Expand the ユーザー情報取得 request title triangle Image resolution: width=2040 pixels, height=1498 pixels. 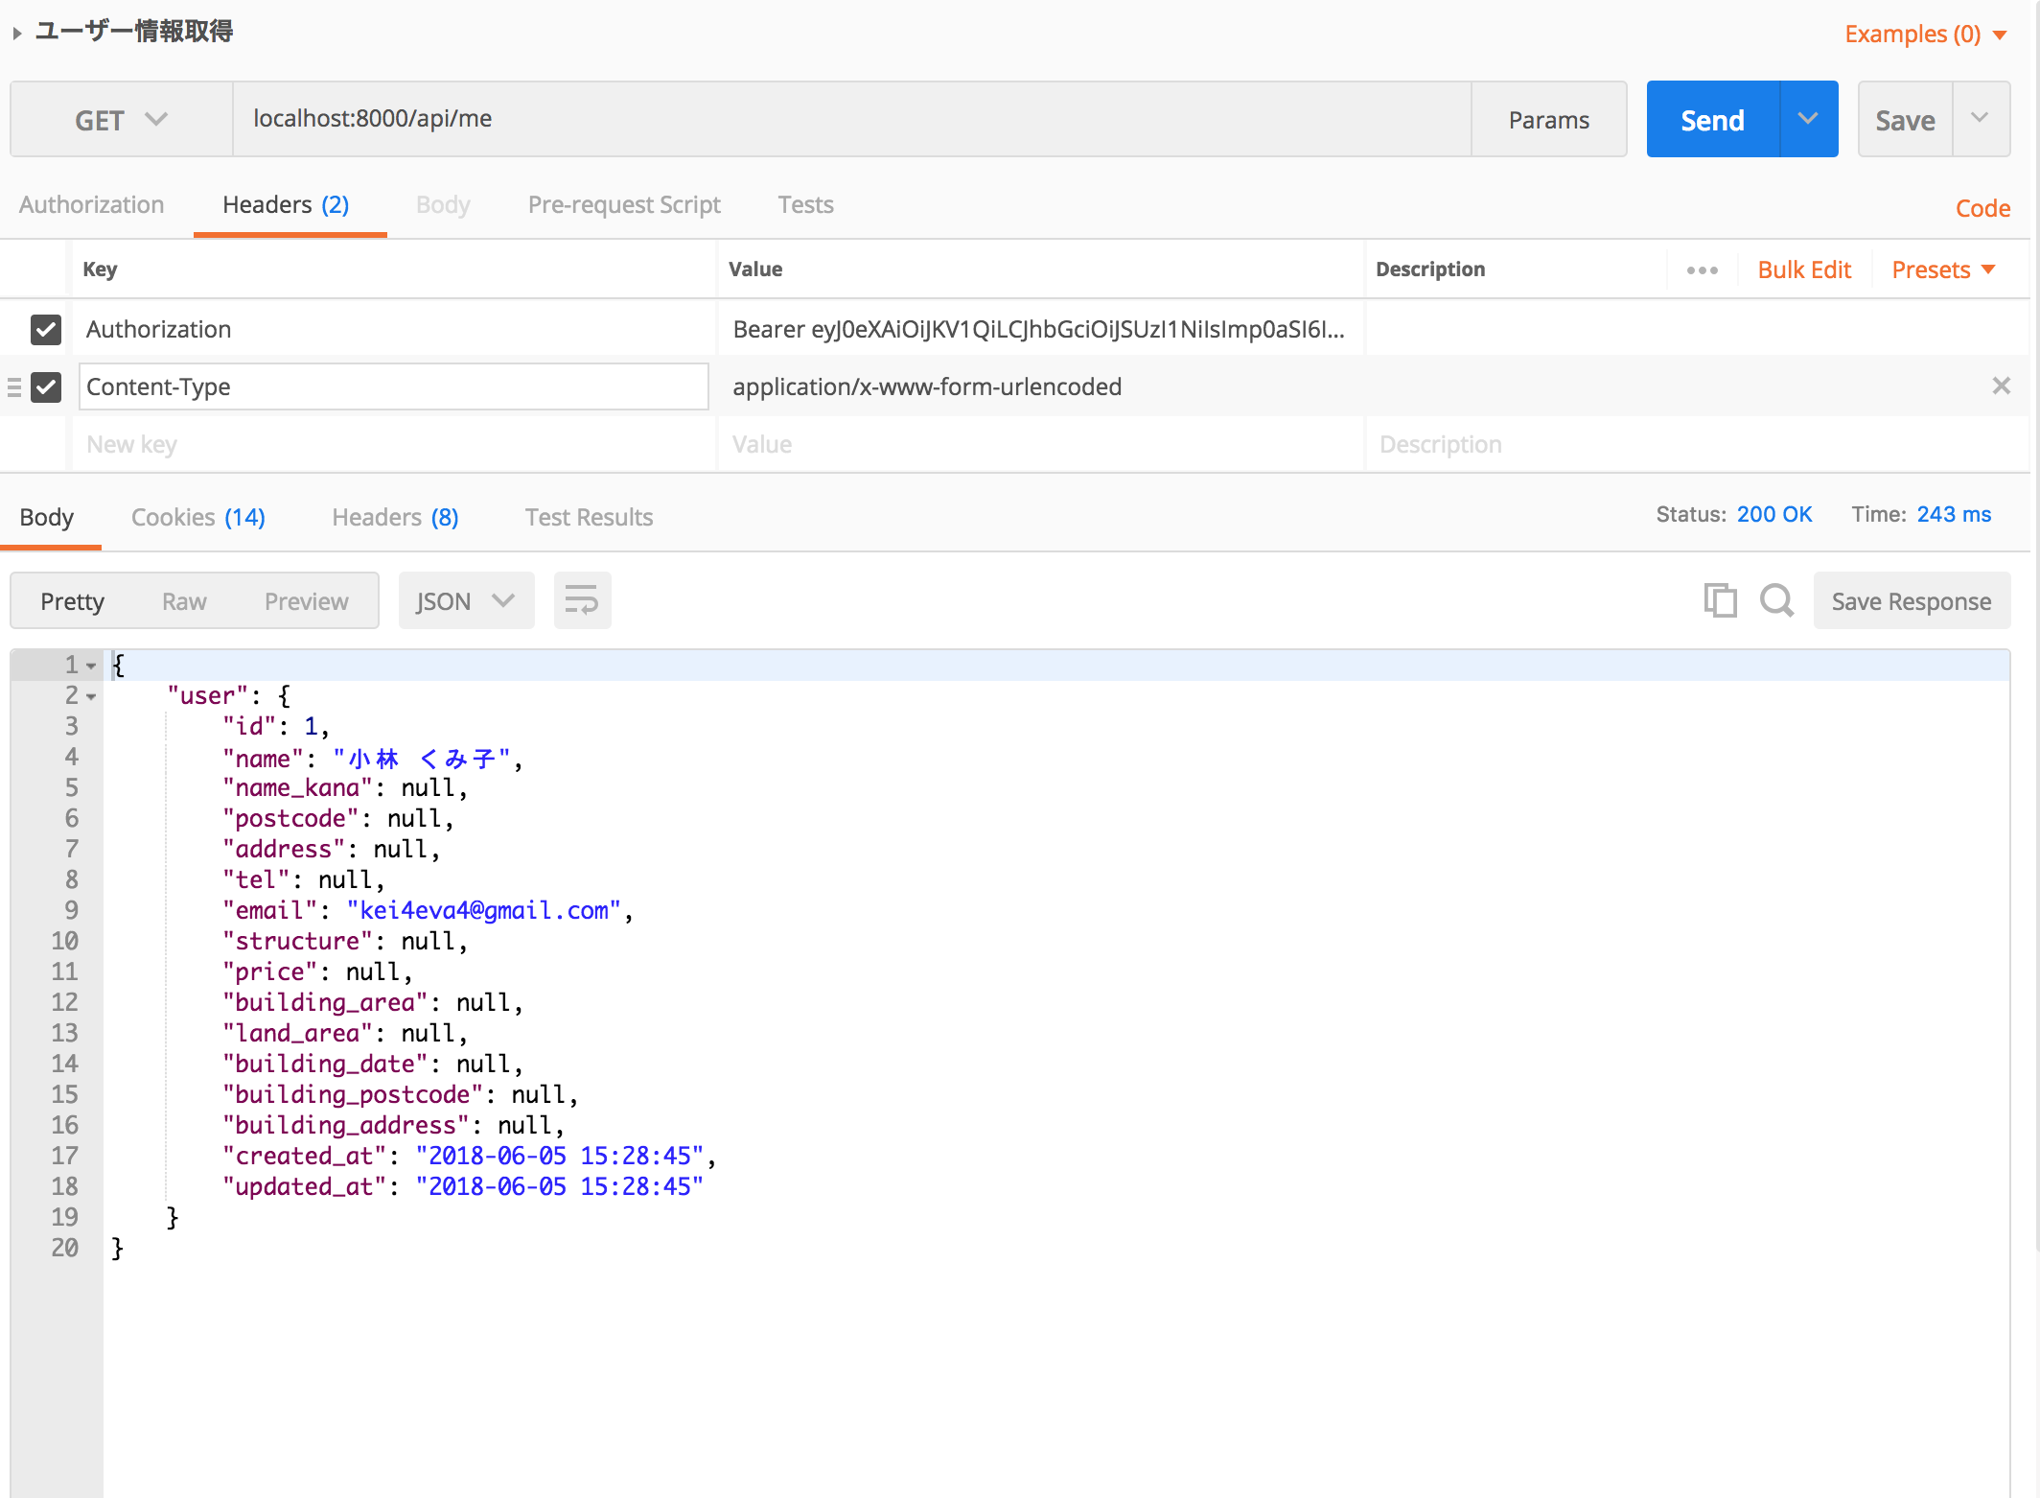click(x=17, y=33)
